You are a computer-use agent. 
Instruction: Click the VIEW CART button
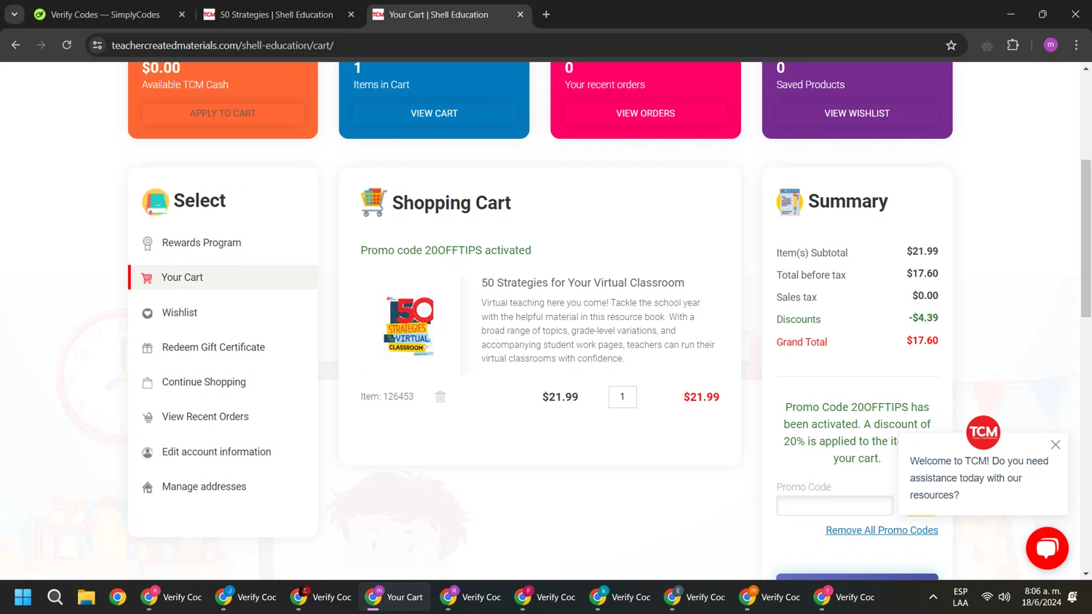434,113
